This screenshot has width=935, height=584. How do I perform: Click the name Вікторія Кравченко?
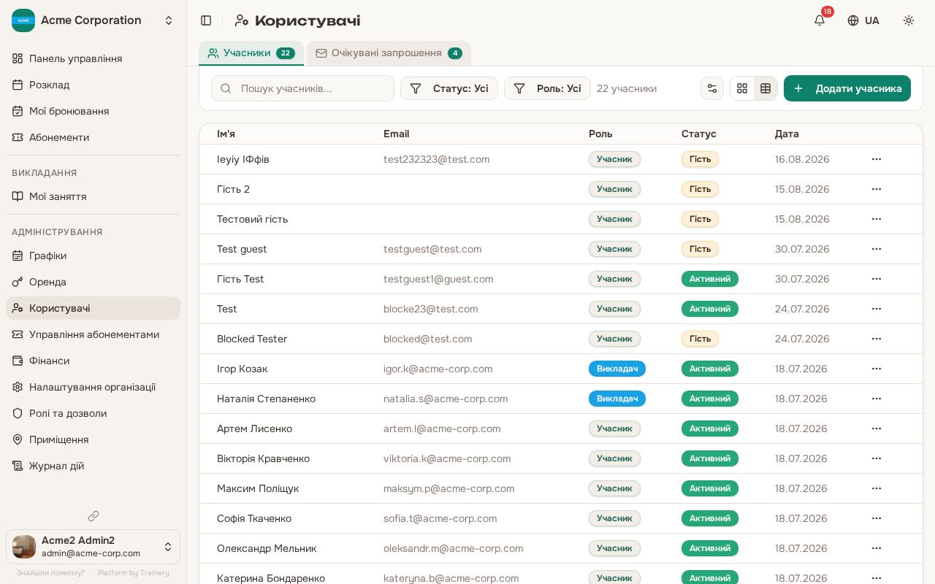pos(263,458)
